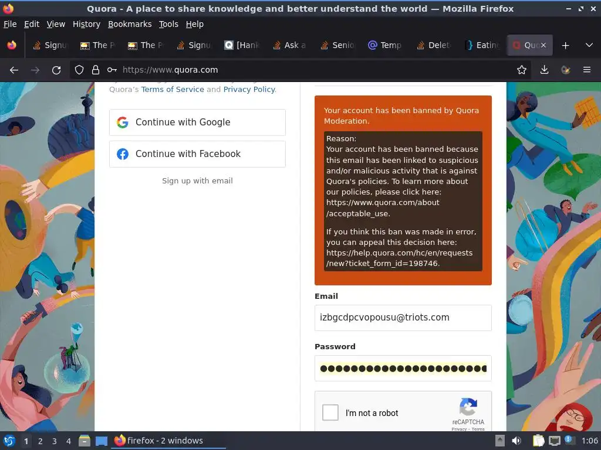Open saved password key icon
This screenshot has width=601, height=450.
point(112,70)
